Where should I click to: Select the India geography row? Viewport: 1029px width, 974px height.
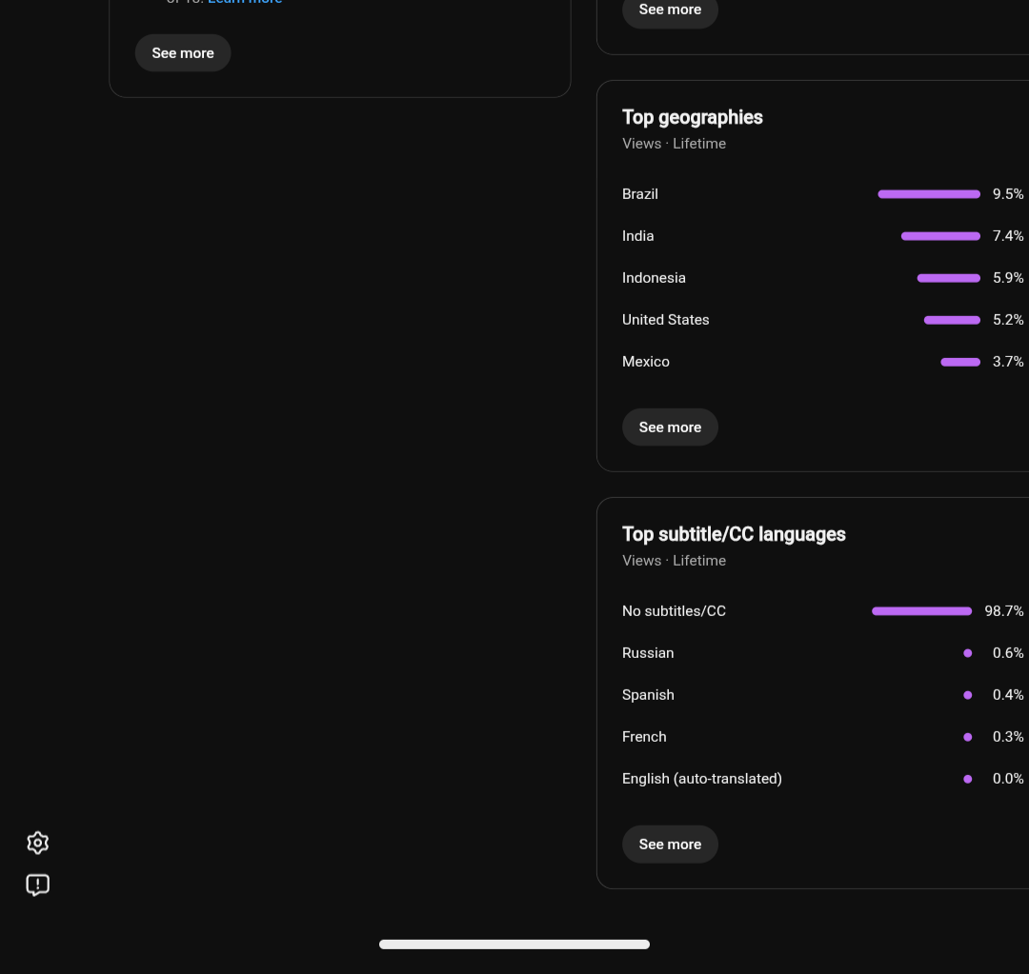point(822,236)
